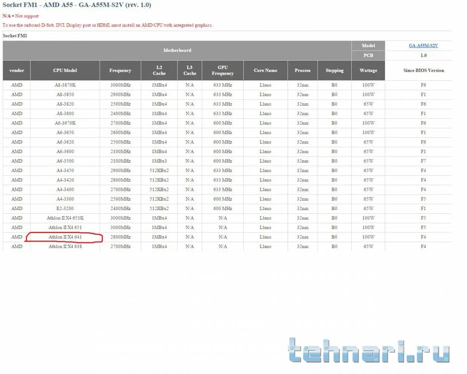Select Llano core name in A4-3450 row

pyautogui.click(x=266, y=170)
